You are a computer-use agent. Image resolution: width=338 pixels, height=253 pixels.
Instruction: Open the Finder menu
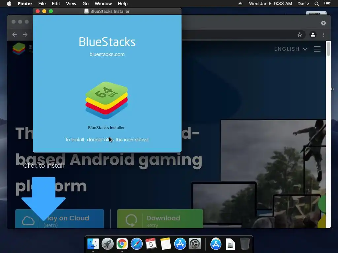(25, 4)
